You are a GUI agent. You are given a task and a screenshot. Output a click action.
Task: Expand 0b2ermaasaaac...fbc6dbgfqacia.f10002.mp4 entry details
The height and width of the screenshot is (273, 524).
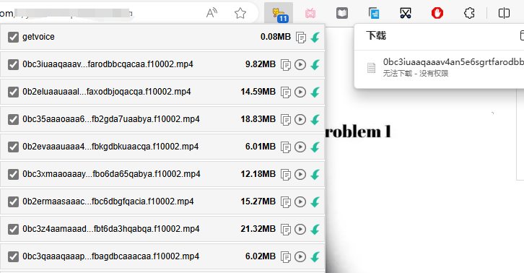click(x=108, y=201)
